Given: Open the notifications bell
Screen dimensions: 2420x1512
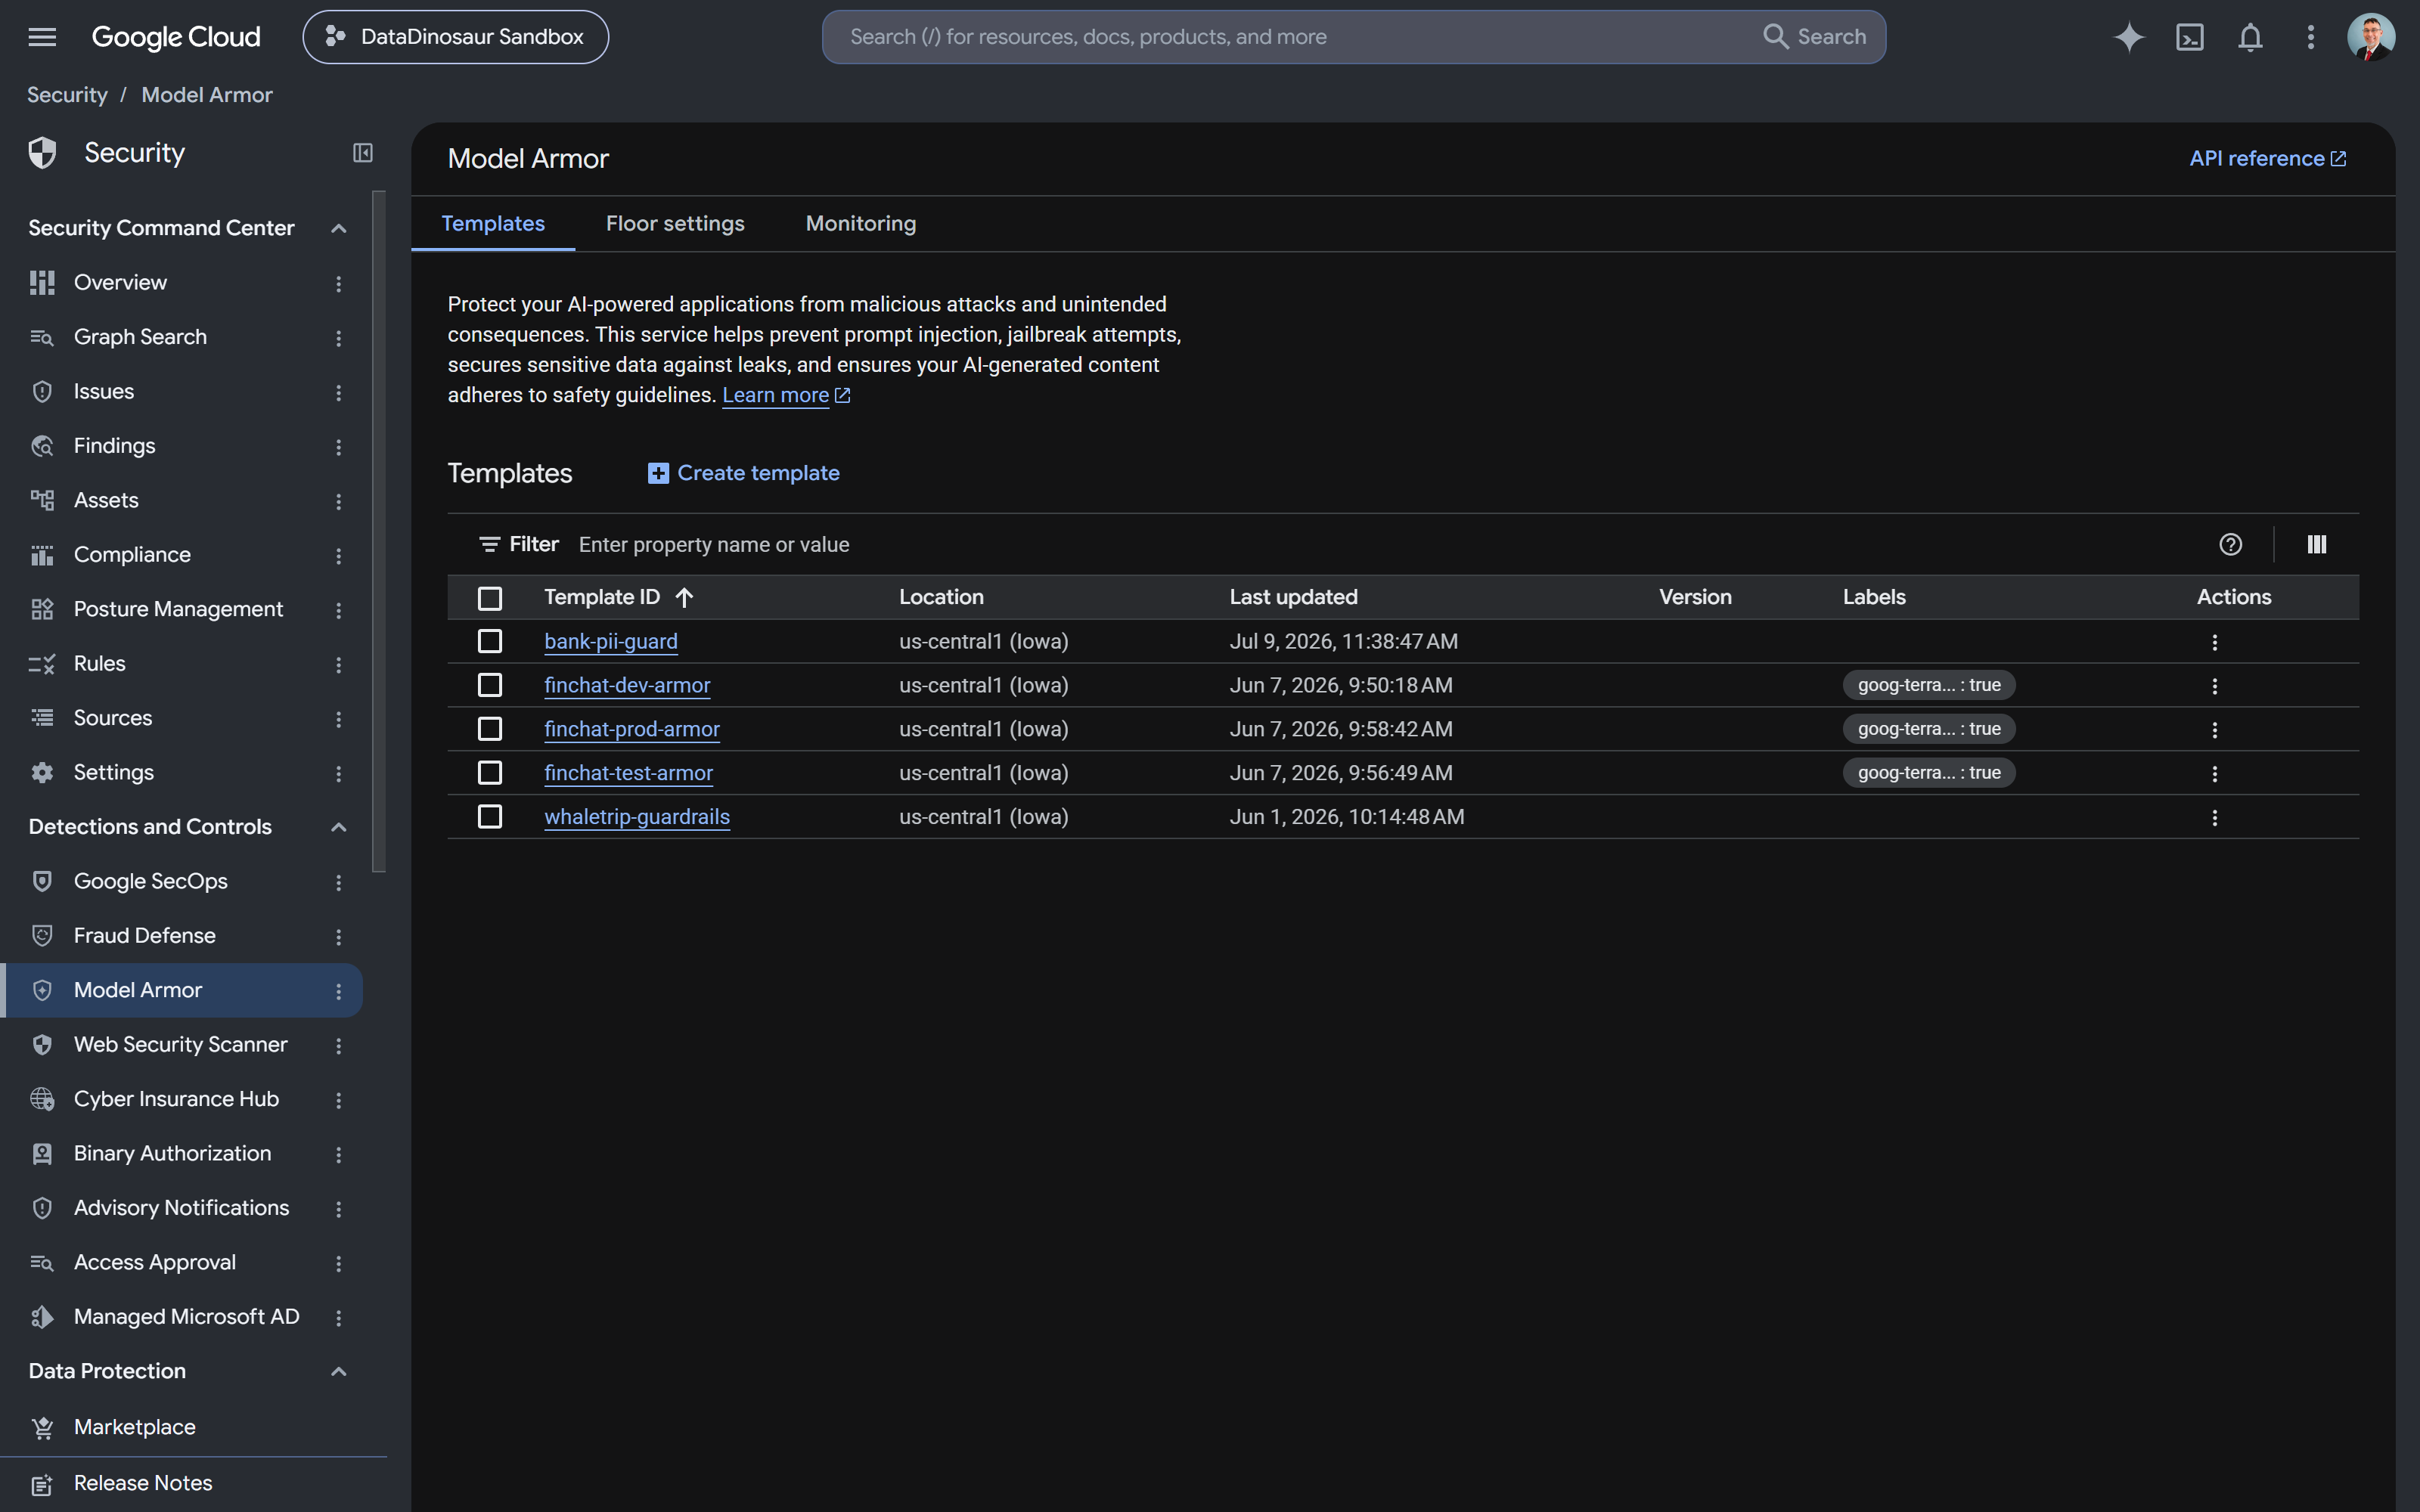Looking at the screenshot, I should click(2250, 37).
